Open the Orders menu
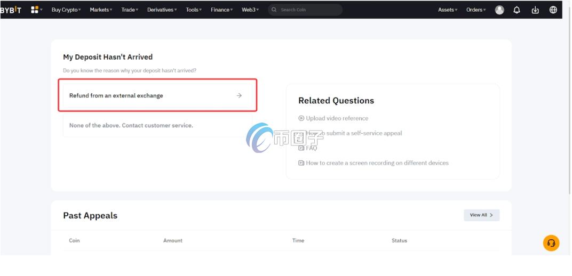This screenshot has height=276, width=572. pyautogui.click(x=476, y=10)
